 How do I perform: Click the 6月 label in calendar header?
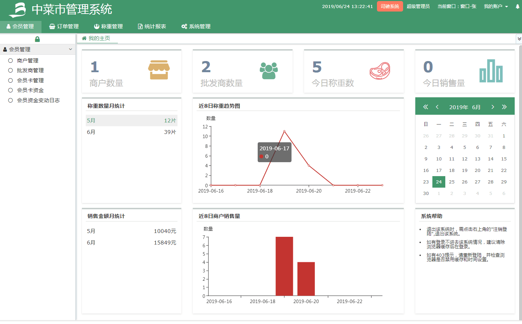(476, 107)
